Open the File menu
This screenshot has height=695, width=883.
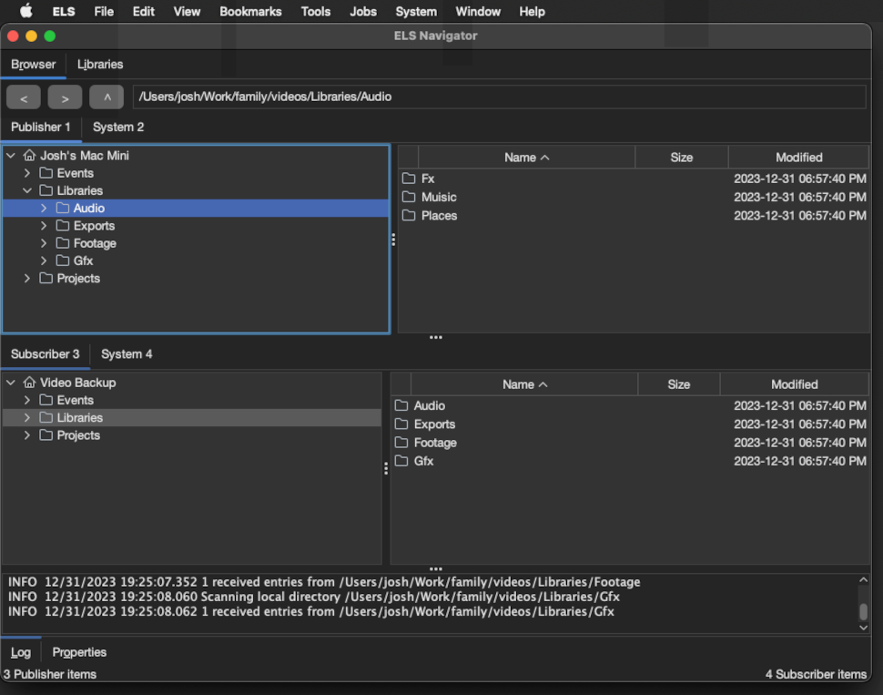point(104,11)
